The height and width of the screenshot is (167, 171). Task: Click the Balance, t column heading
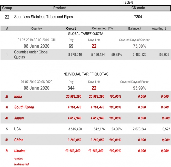tap(135, 29)
